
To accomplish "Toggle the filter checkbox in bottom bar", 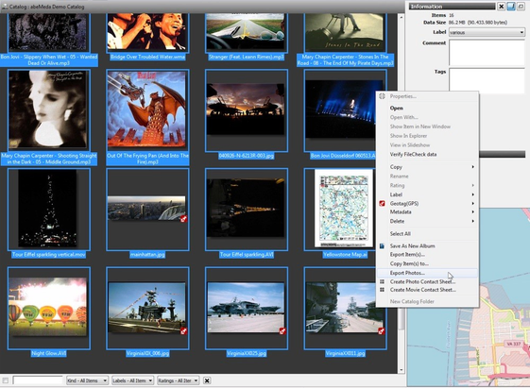I will point(6,380).
